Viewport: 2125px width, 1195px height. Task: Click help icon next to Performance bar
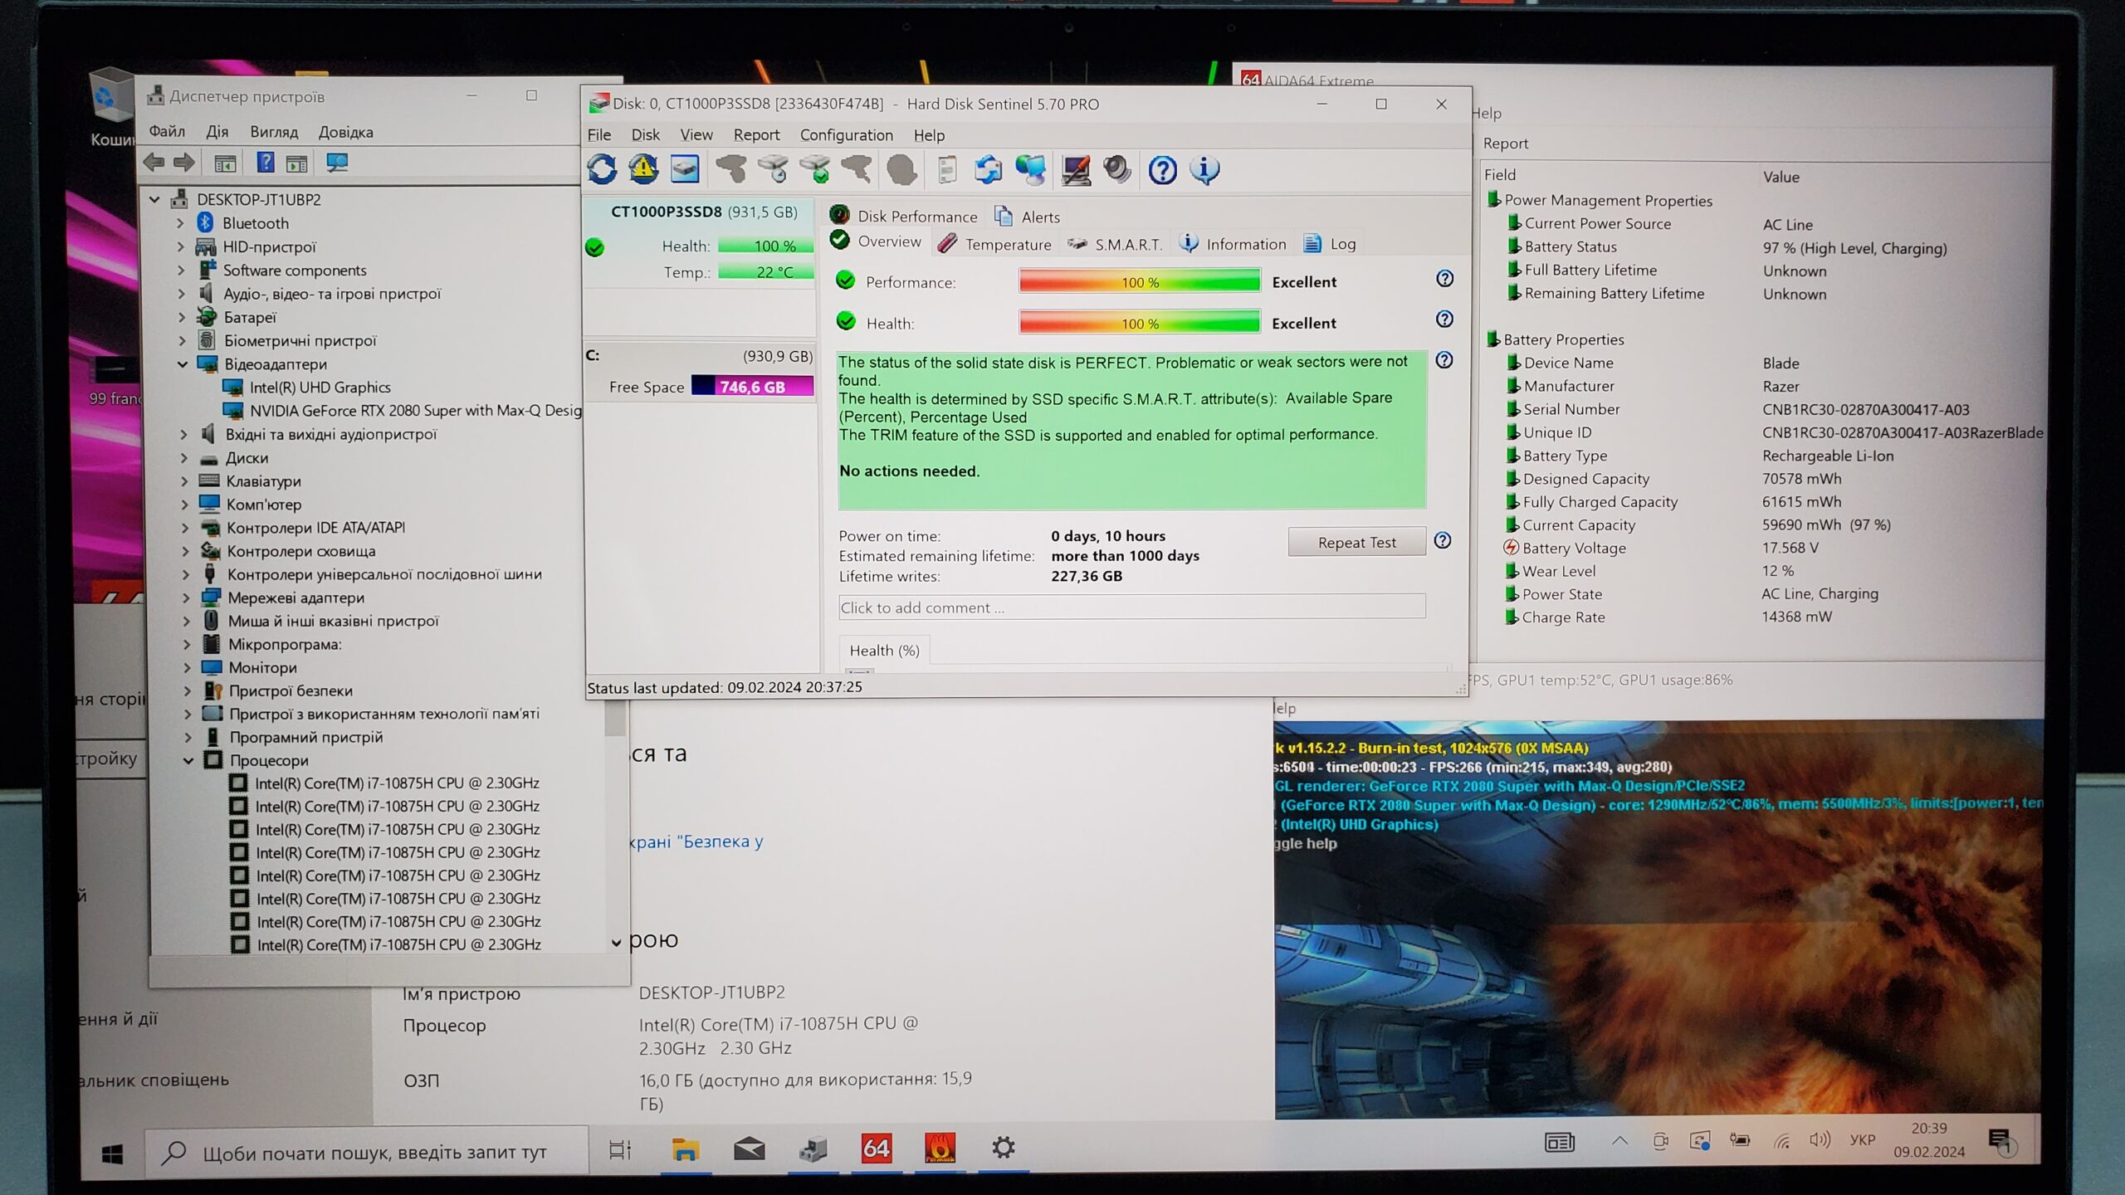pos(1444,279)
